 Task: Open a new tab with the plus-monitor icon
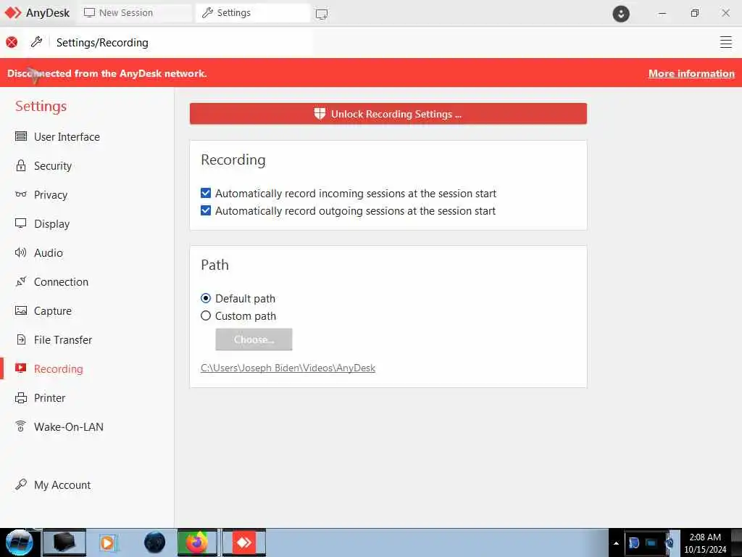pos(322,14)
